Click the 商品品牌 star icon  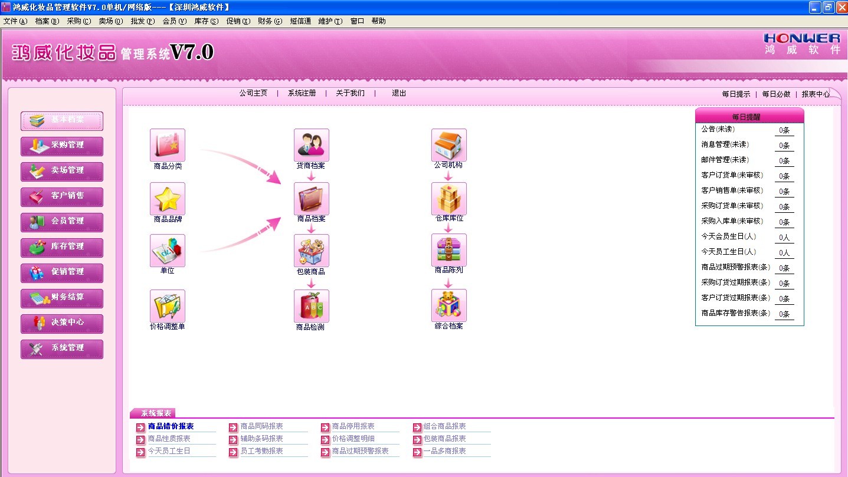(x=168, y=199)
